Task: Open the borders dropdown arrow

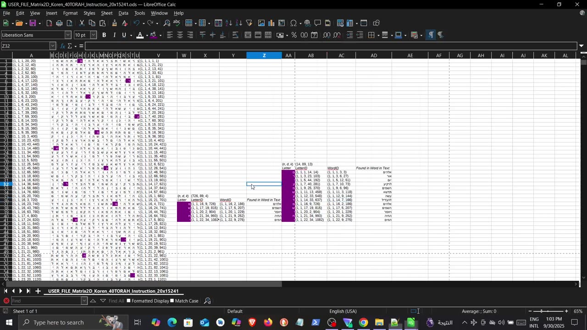Action: tap(377, 35)
